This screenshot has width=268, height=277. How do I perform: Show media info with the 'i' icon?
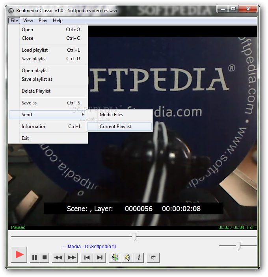[x=139, y=258]
